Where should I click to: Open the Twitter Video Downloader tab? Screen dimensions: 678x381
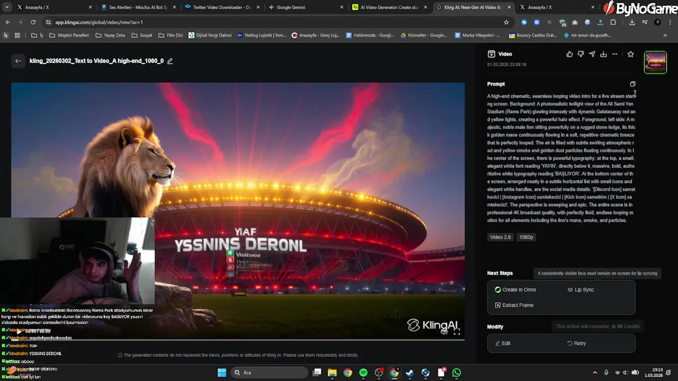(222, 7)
